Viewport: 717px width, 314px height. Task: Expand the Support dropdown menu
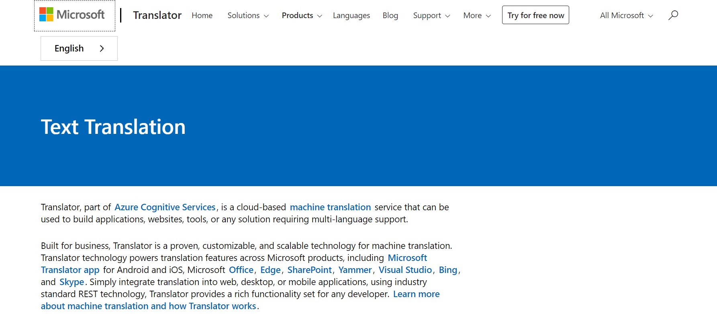432,15
